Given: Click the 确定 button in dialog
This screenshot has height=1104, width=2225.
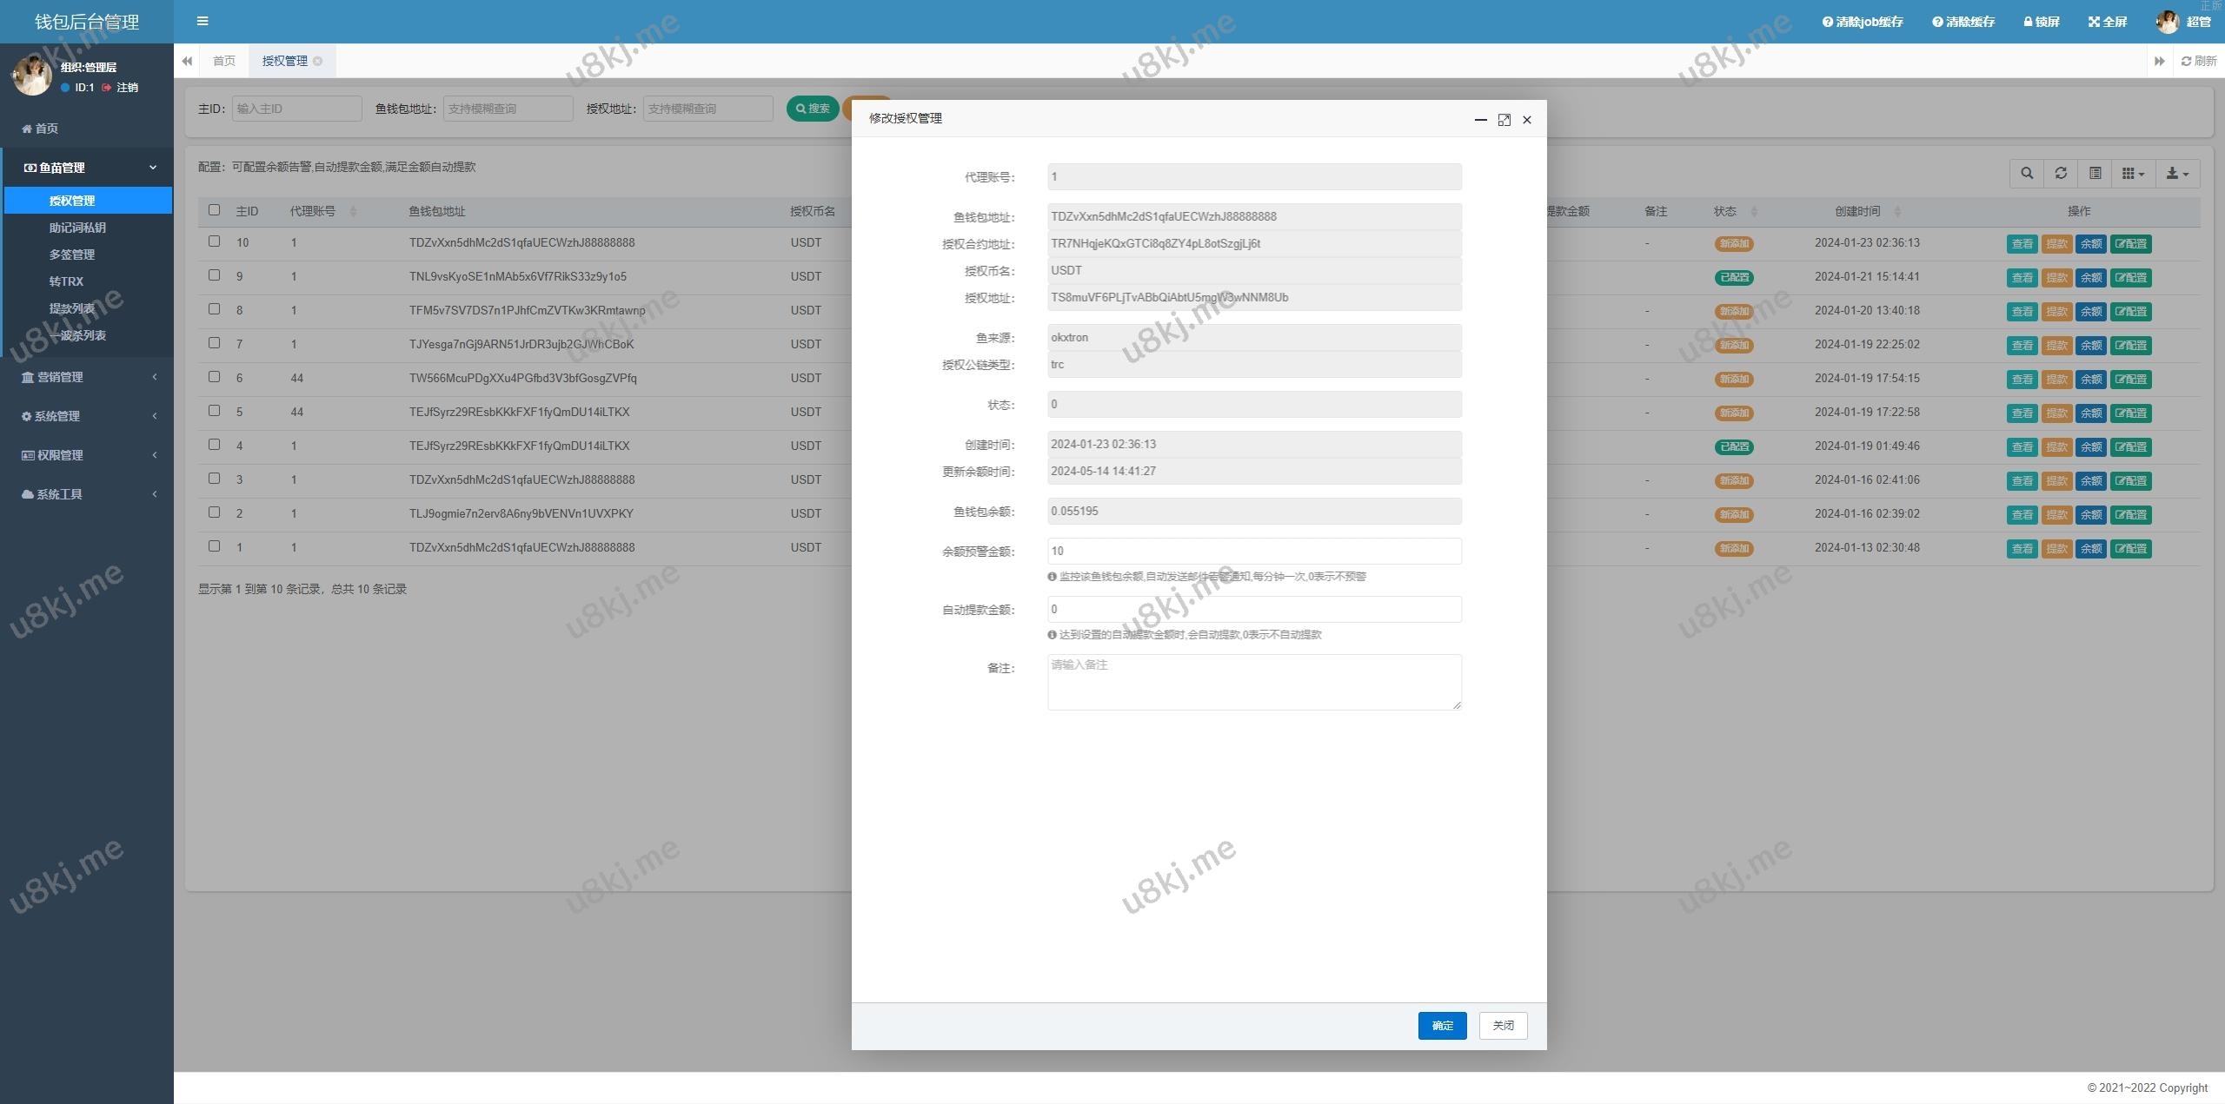Looking at the screenshot, I should 1442,1025.
